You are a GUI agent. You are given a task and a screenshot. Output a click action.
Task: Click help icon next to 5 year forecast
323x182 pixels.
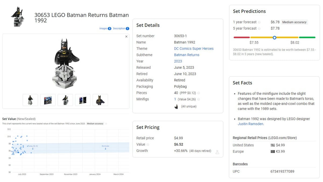point(259,29)
